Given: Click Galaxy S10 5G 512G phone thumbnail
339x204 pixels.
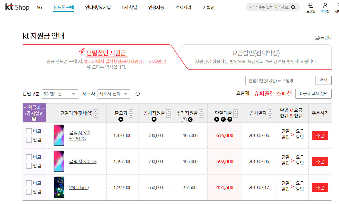Looking at the screenshot, I should (x=59, y=135).
